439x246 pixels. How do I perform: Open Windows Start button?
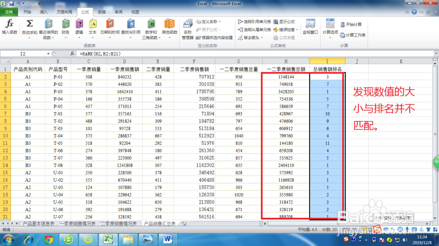(8, 239)
